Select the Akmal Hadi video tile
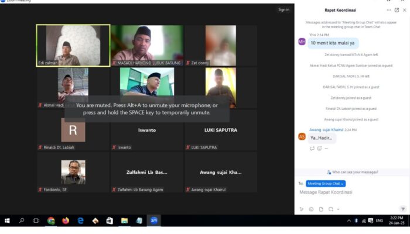Viewport: 410px width, 234px height. click(x=73, y=88)
